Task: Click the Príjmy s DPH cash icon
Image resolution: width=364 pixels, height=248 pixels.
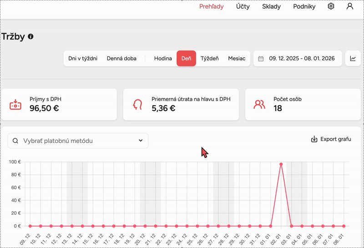Action: (x=15, y=104)
